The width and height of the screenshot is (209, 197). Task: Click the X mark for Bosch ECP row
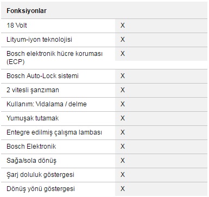(123, 54)
